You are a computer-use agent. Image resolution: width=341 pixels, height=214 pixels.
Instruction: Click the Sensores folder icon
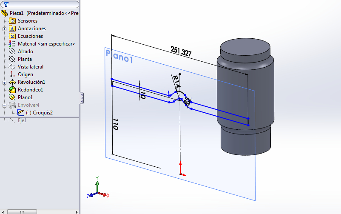(x=12, y=21)
